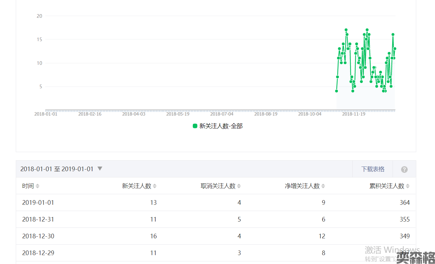Click the 2018-10-04 x-axis label
Image resolution: width=435 pixels, height=264 pixels.
[x=310, y=114]
